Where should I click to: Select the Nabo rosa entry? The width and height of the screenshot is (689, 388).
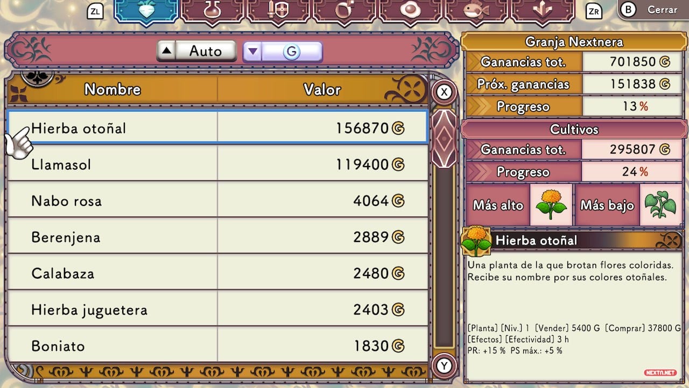pos(217,200)
